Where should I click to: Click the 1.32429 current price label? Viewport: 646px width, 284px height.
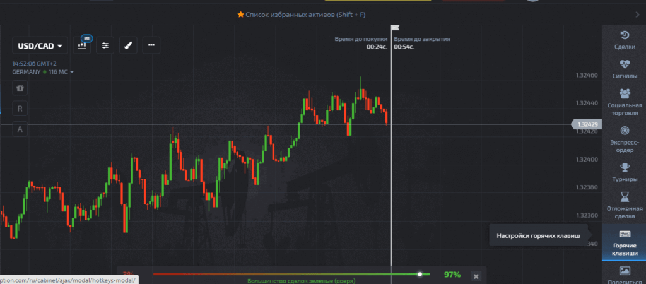coord(587,125)
